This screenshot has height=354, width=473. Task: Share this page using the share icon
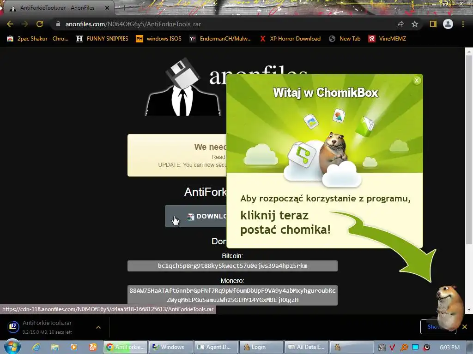click(400, 24)
